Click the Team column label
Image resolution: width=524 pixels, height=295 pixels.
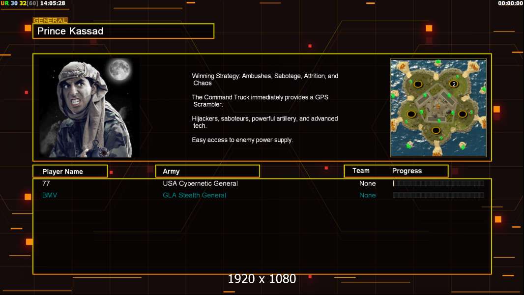361,171
